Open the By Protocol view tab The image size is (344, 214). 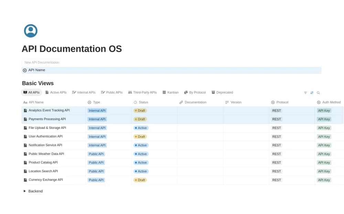(x=195, y=92)
